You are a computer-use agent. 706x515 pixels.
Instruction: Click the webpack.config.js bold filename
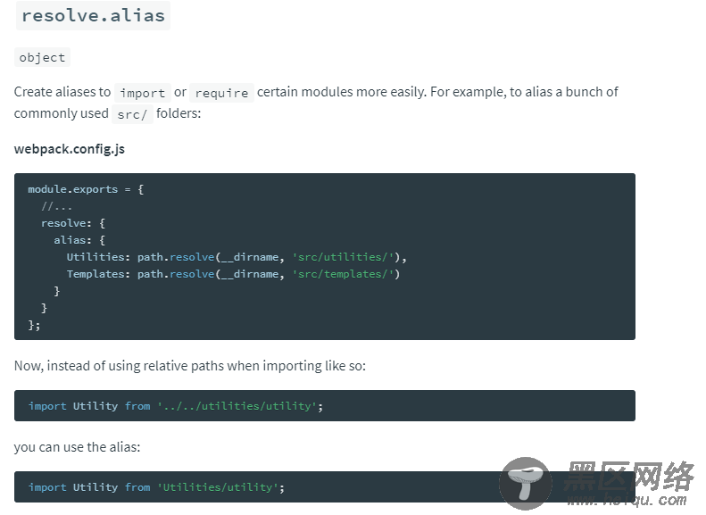(x=70, y=149)
